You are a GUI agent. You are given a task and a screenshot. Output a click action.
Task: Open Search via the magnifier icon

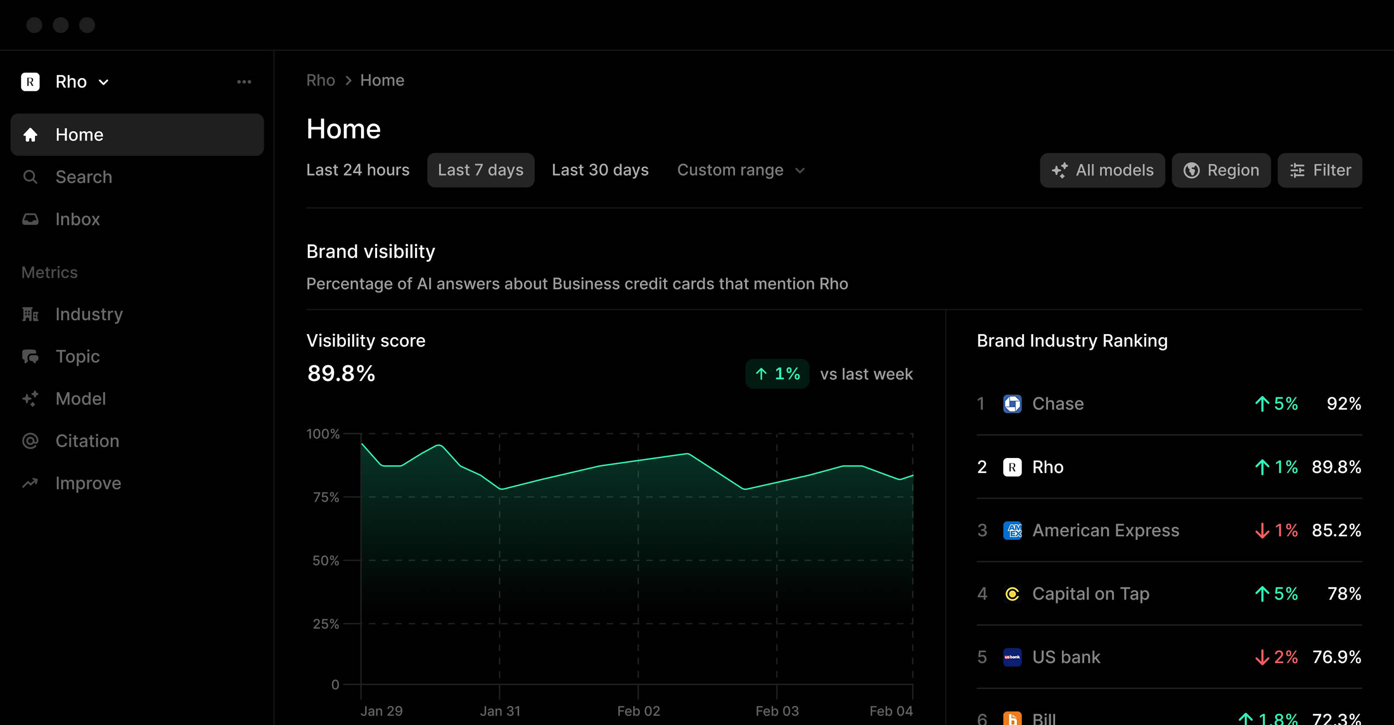point(30,177)
